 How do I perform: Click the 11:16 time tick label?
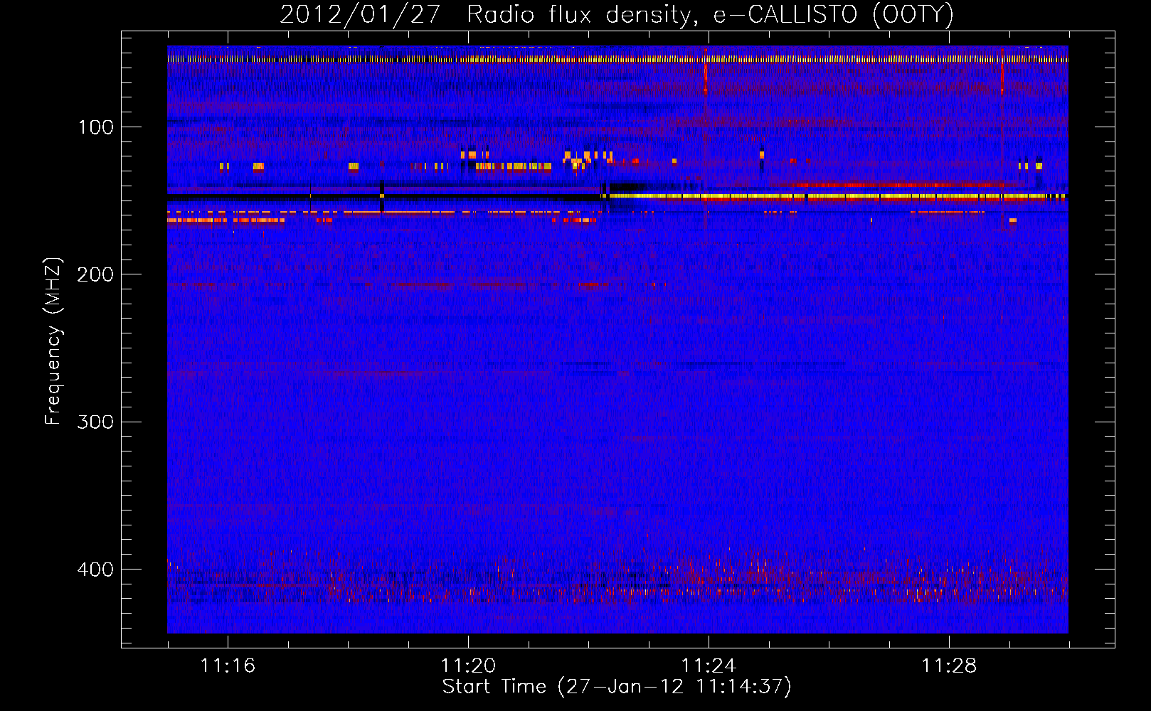(228, 665)
